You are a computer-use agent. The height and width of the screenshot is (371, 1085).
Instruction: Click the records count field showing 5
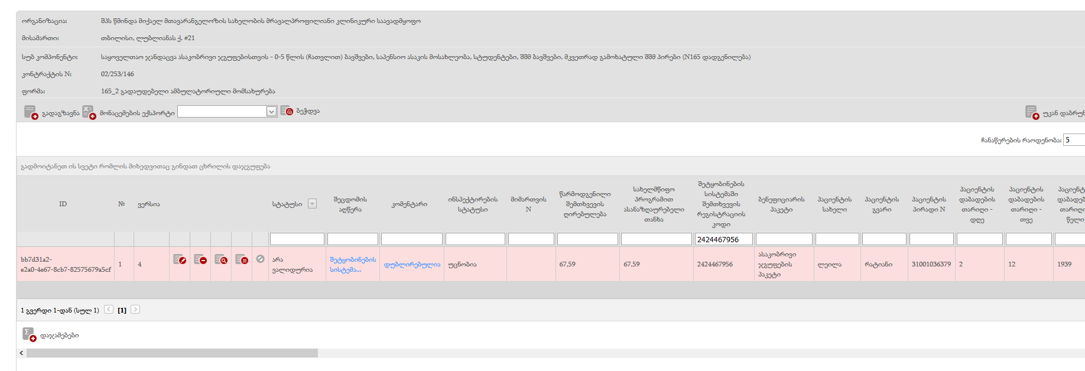point(1073,140)
